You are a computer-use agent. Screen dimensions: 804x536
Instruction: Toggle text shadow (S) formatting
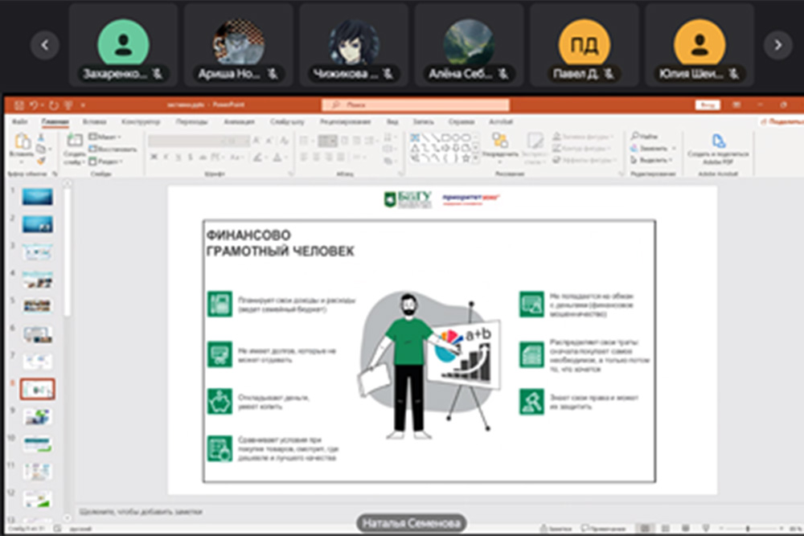(x=191, y=157)
